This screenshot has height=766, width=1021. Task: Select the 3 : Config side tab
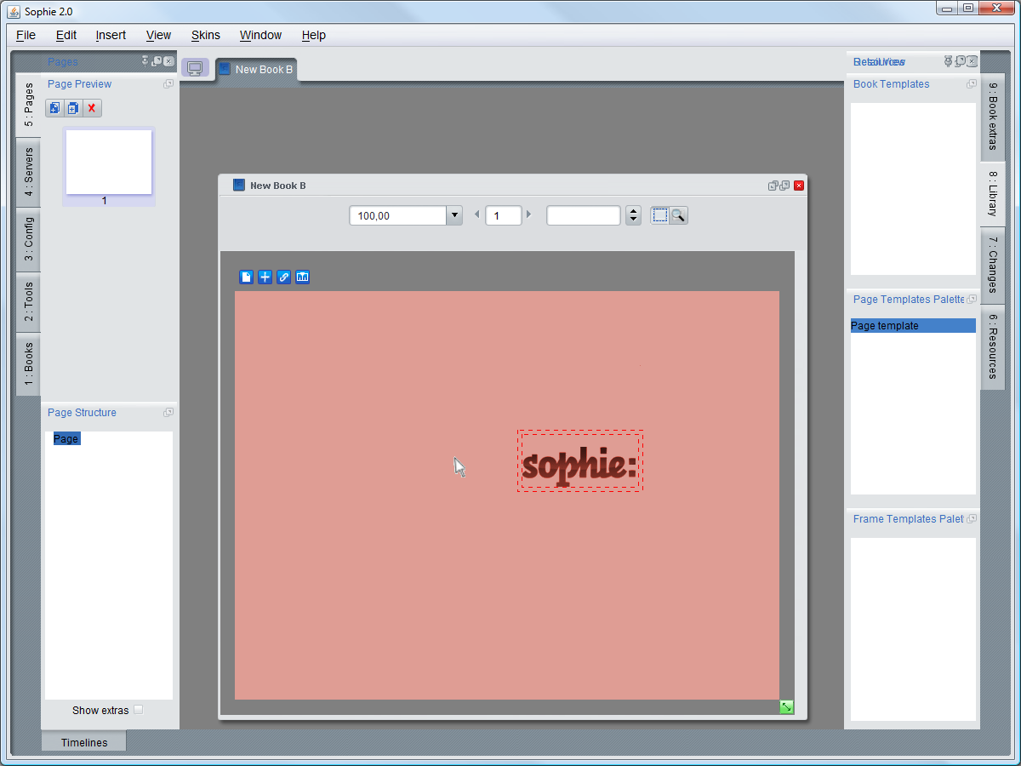[x=28, y=240]
